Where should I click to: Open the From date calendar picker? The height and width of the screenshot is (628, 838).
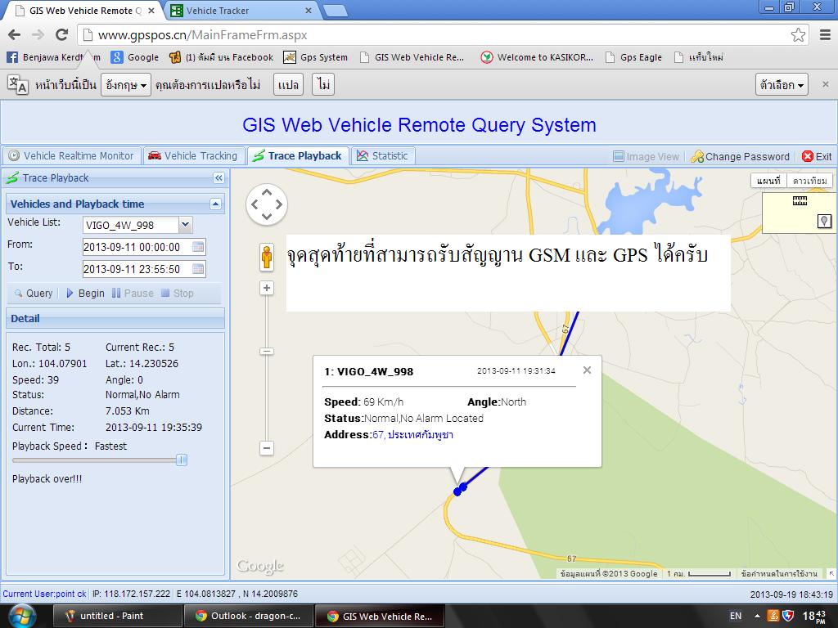(x=198, y=247)
